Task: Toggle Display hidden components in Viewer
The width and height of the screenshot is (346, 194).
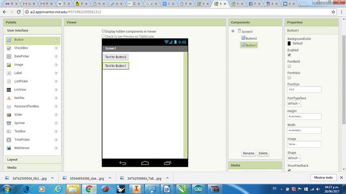Action: click(103, 31)
